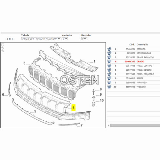Add KIT MOLDURAS to cart

click(109, 53)
